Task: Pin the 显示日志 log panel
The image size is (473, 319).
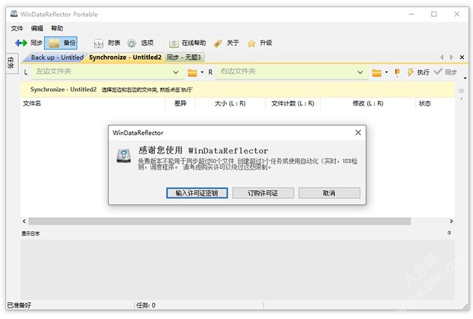Action: pos(449,233)
